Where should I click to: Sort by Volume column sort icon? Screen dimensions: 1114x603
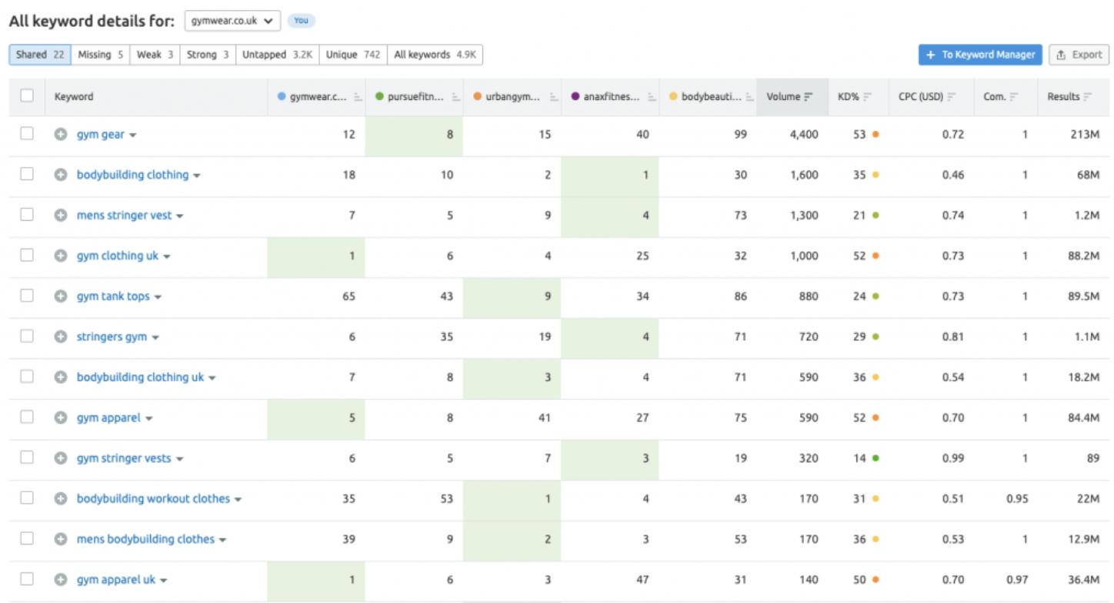click(808, 97)
